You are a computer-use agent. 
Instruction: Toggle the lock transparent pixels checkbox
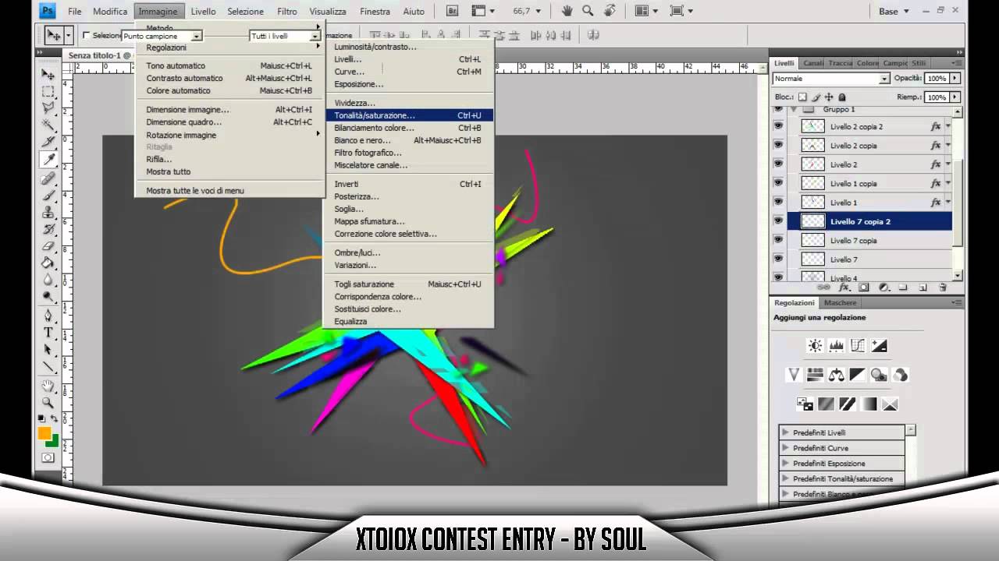point(802,97)
